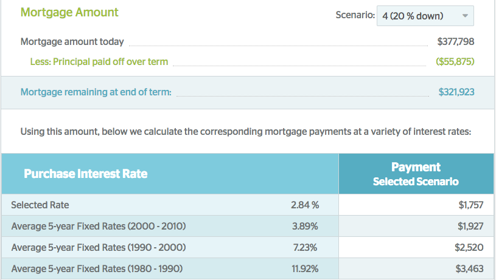Click Mortgage remaining at end of term label

click(x=96, y=92)
